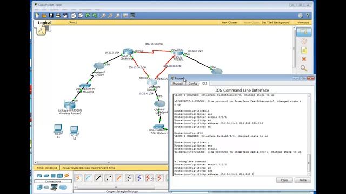Open the Activity Wizard toolbar icon
The height and width of the screenshot is (194, 346).
pyautogui.click(x=65, y=16)
